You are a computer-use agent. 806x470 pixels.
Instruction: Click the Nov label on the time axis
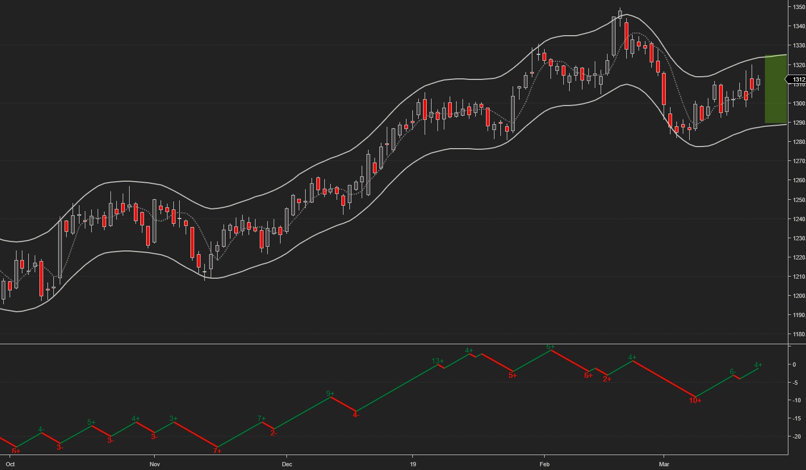[155, 464]
